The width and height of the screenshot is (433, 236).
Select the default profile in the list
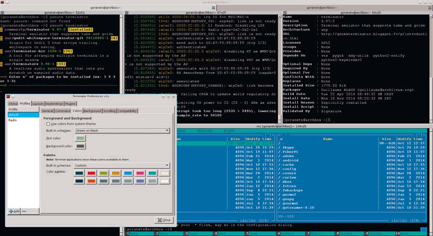point(23,114)
